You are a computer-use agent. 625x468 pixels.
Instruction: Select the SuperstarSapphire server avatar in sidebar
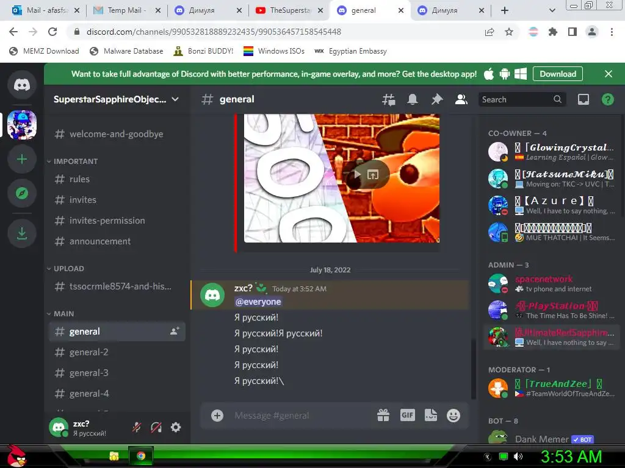pos(22,125)
